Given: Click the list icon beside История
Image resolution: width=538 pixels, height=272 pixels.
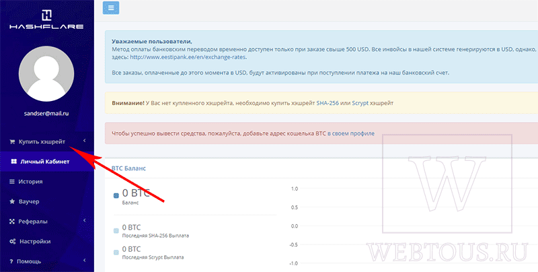Looking at the screenshot, I should point(12,182).
